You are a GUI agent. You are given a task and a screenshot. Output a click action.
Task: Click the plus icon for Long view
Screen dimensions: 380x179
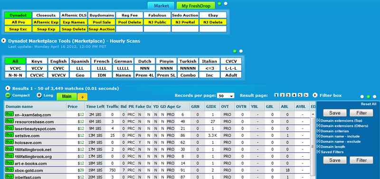point(39,95)
